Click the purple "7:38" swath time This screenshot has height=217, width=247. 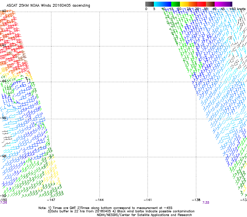click(3, 203)
